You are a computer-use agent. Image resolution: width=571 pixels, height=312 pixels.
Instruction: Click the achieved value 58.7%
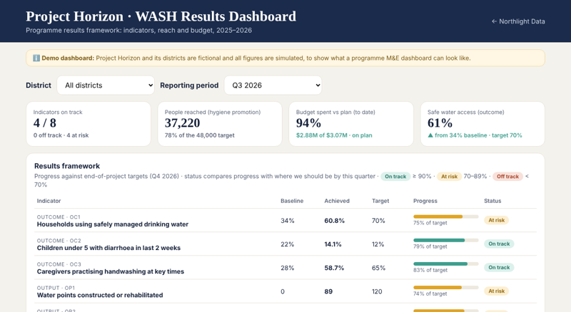click(334, 268)
